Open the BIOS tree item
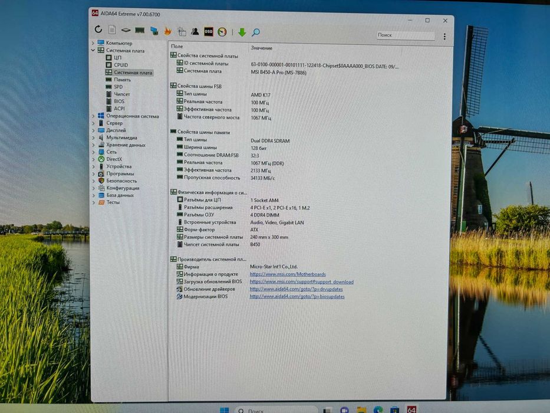The width and height of the screenshot is (550, 413). tap(115, 101)
